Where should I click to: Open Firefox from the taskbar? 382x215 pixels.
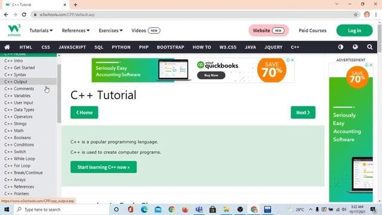click(x=185, y=210)
